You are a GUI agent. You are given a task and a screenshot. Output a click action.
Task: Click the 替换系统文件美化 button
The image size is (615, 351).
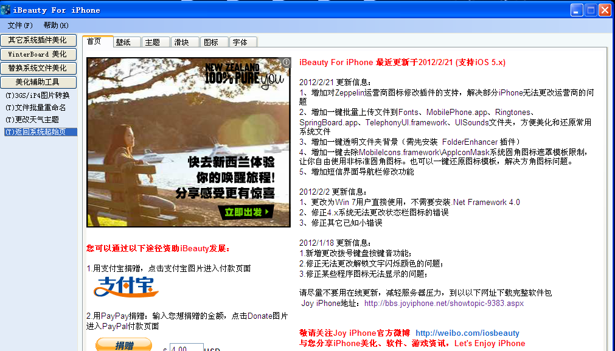[38, 68]
